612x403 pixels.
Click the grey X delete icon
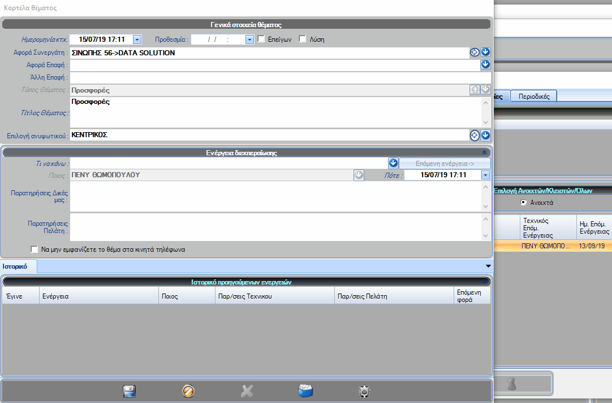247,391
